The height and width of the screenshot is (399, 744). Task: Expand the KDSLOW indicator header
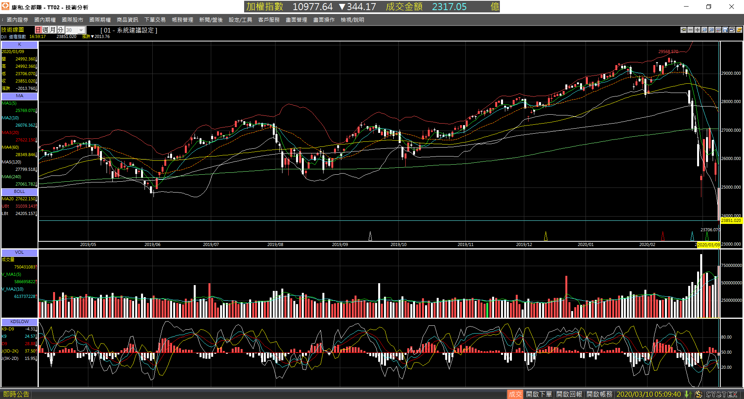point(19,322)
